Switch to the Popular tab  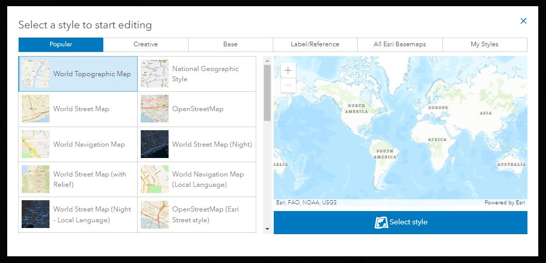(61, 44)
